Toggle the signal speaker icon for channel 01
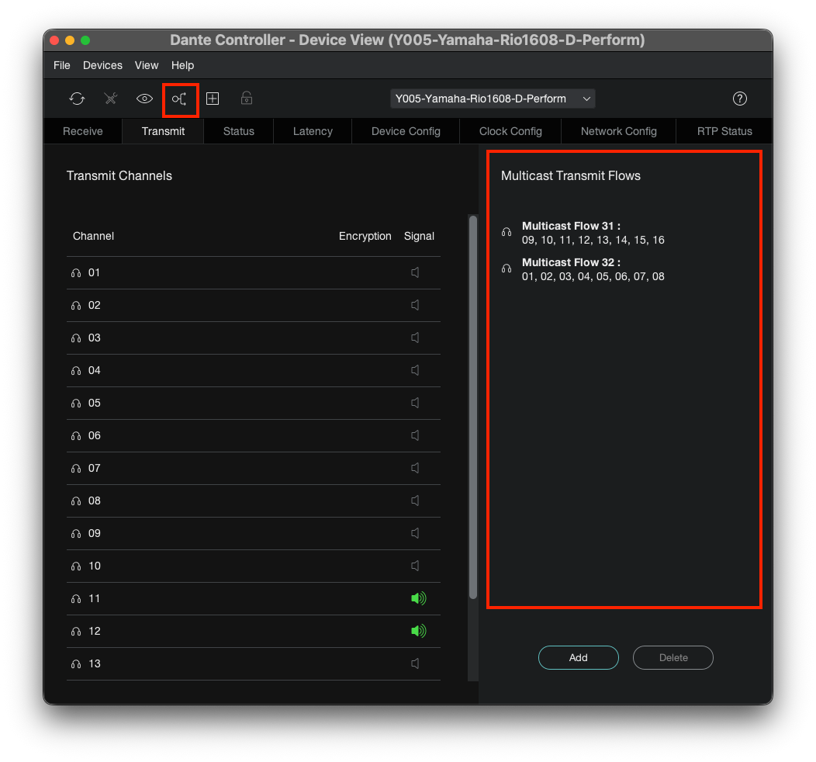Image resolution: width=816 pixels, height=762 pixels. coord(415,272)
